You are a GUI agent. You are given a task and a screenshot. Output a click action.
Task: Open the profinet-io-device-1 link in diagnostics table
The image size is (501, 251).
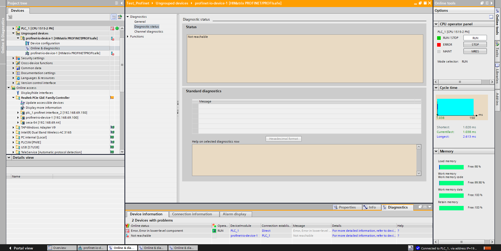[244, 236]
